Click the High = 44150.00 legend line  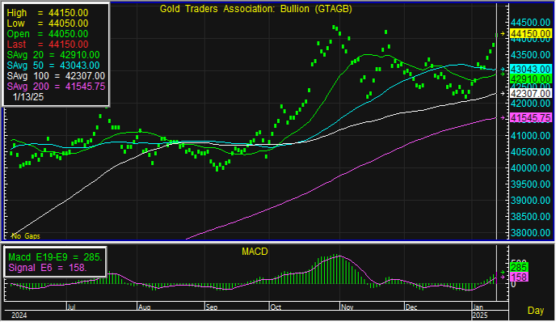[48, 13]
